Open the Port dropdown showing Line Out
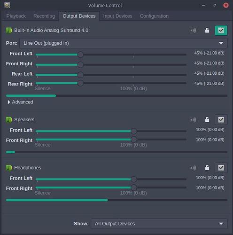 click(124, 43)
